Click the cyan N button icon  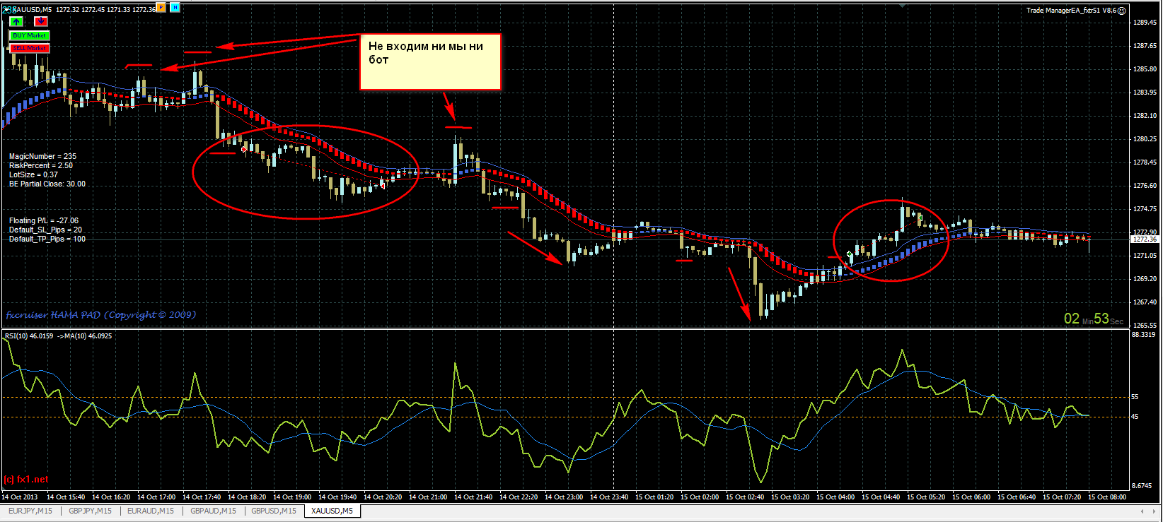(175, 7)
